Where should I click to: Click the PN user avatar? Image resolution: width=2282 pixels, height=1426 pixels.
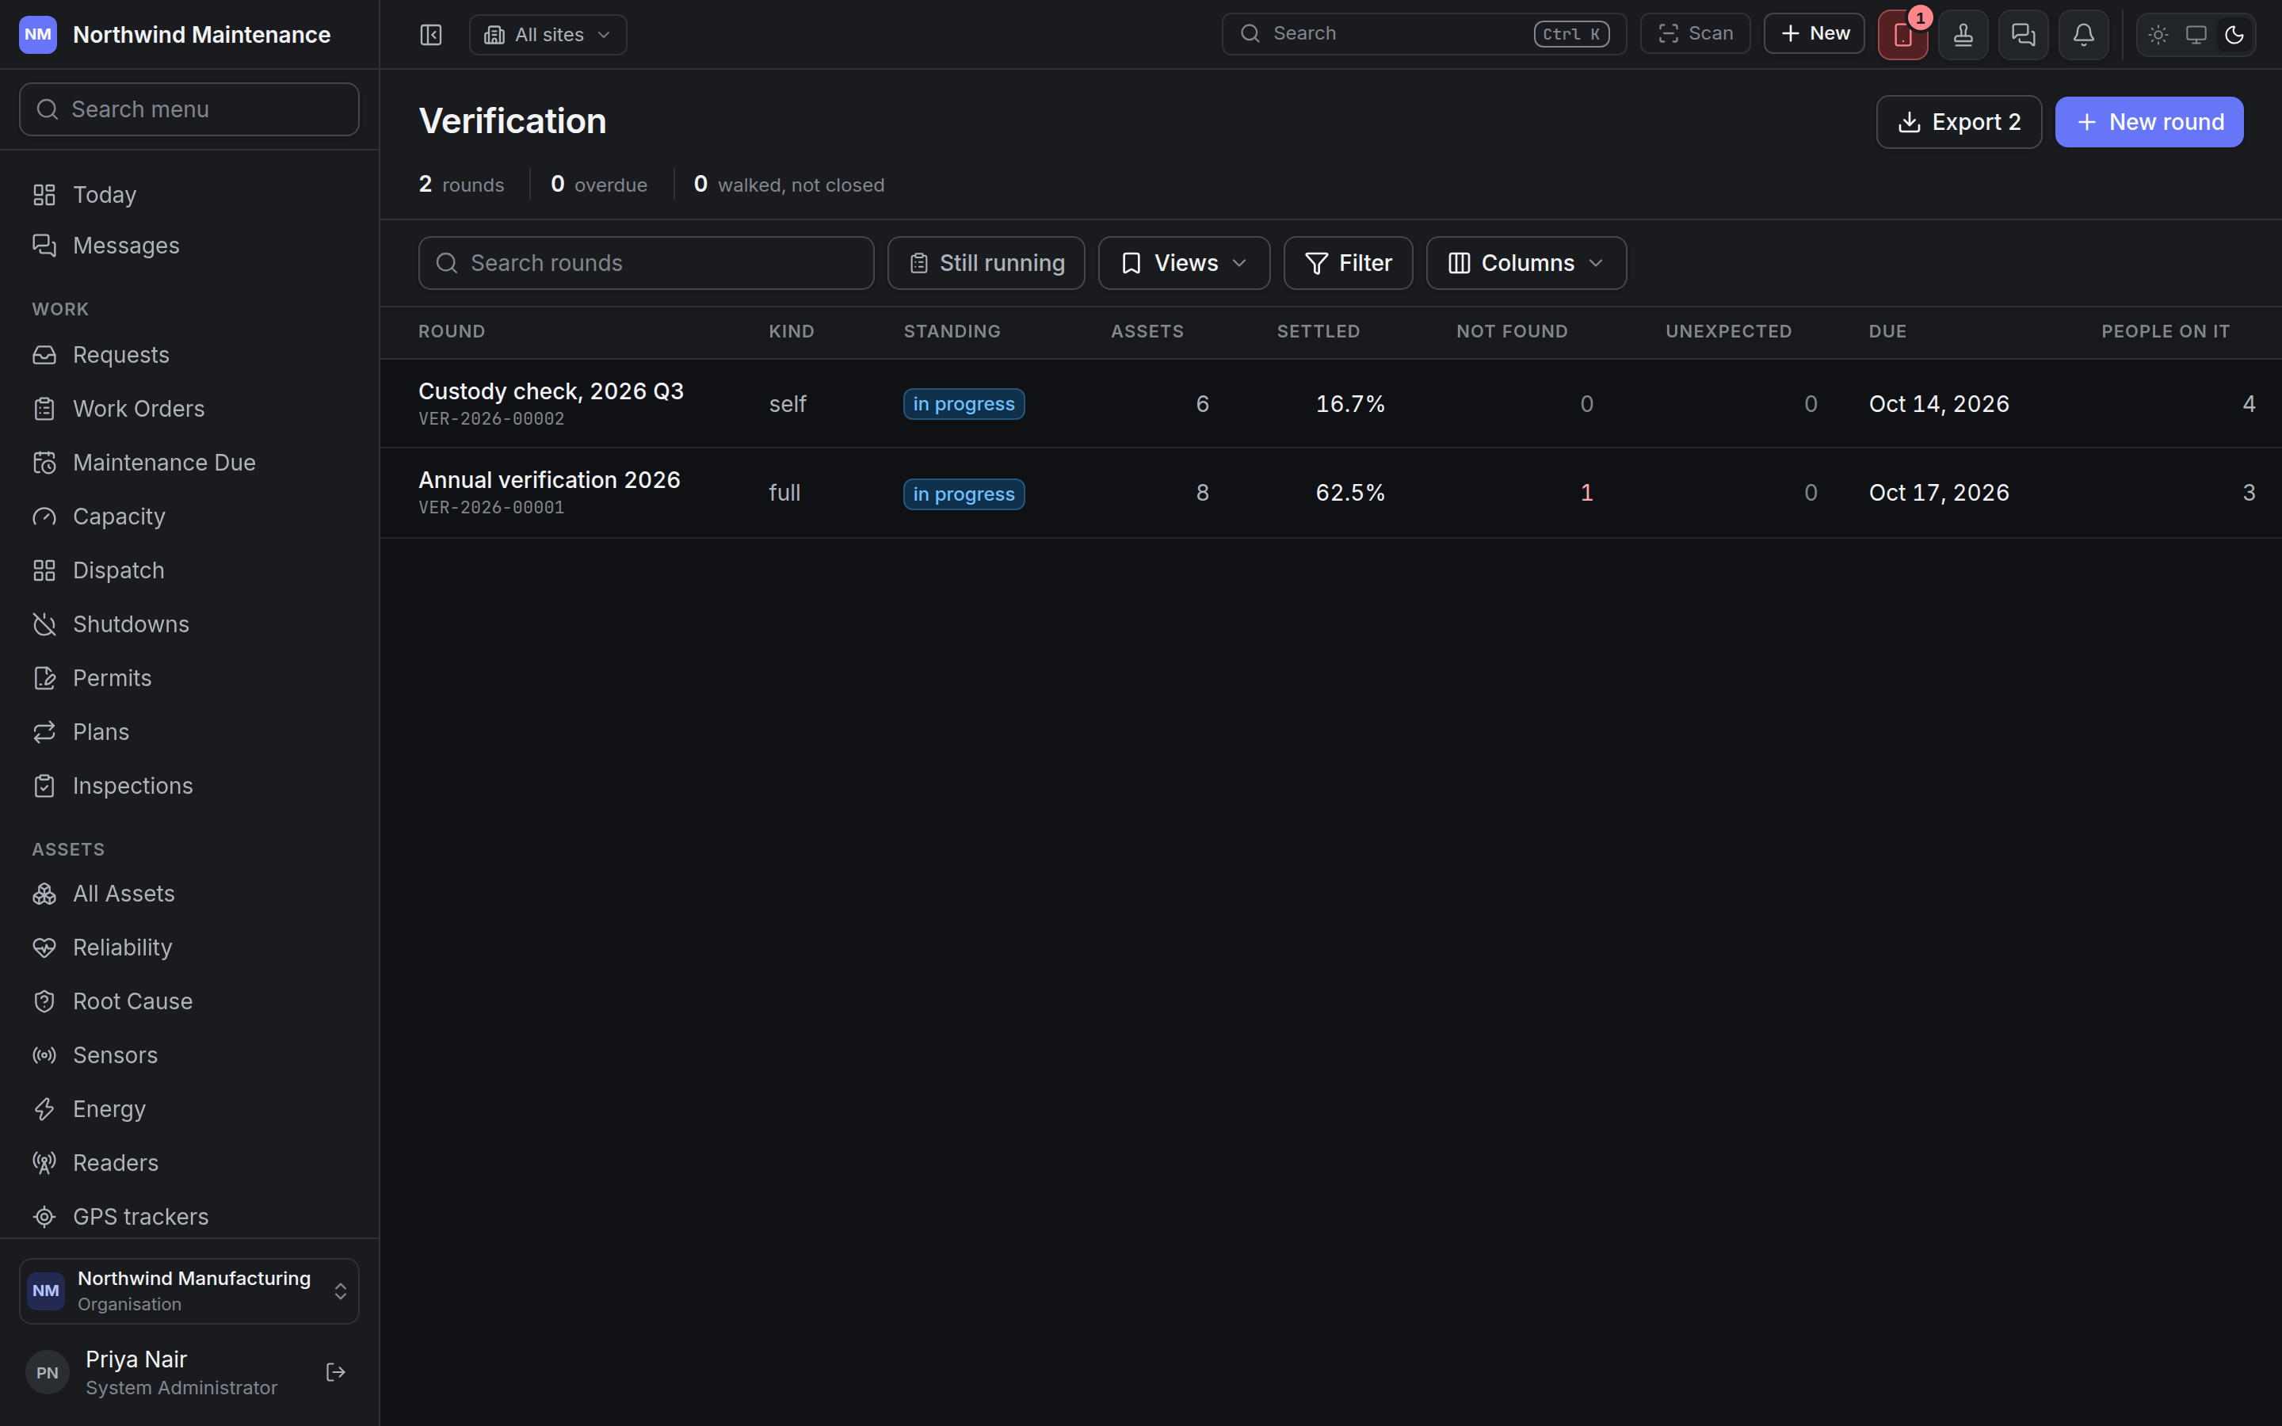tap(48, 1372)
